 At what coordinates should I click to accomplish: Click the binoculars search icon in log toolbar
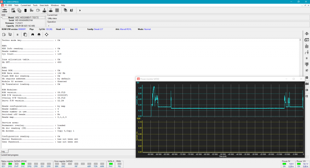(x=32, y=35)
